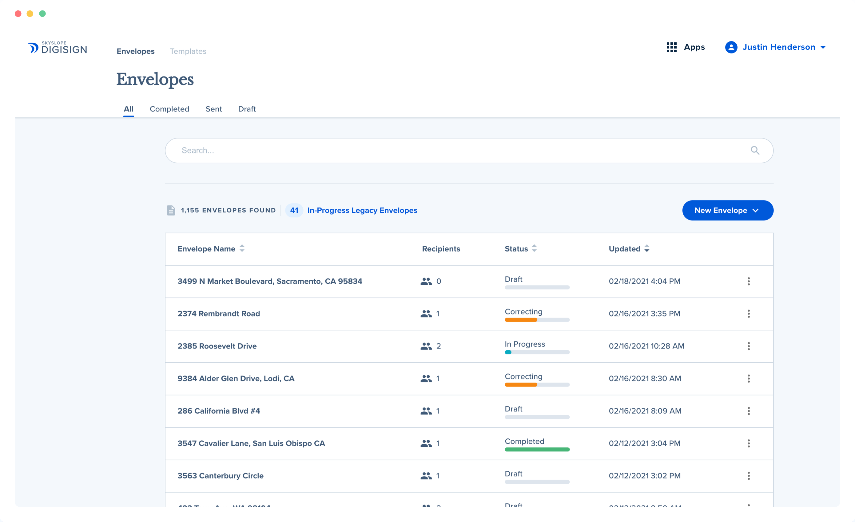The height and width of the screenshot is (522, 855).
Task: Click the recipients icon for 286 California Blvd #4
Action: coord(427,411)
